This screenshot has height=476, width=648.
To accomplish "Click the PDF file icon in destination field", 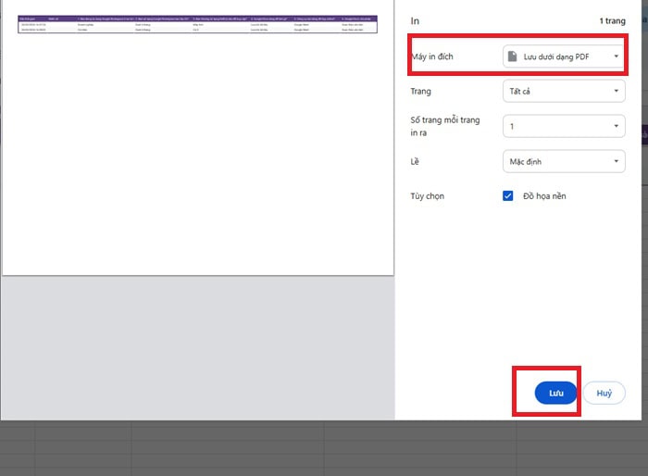I will pyautogui.click(x=513, y=56).
